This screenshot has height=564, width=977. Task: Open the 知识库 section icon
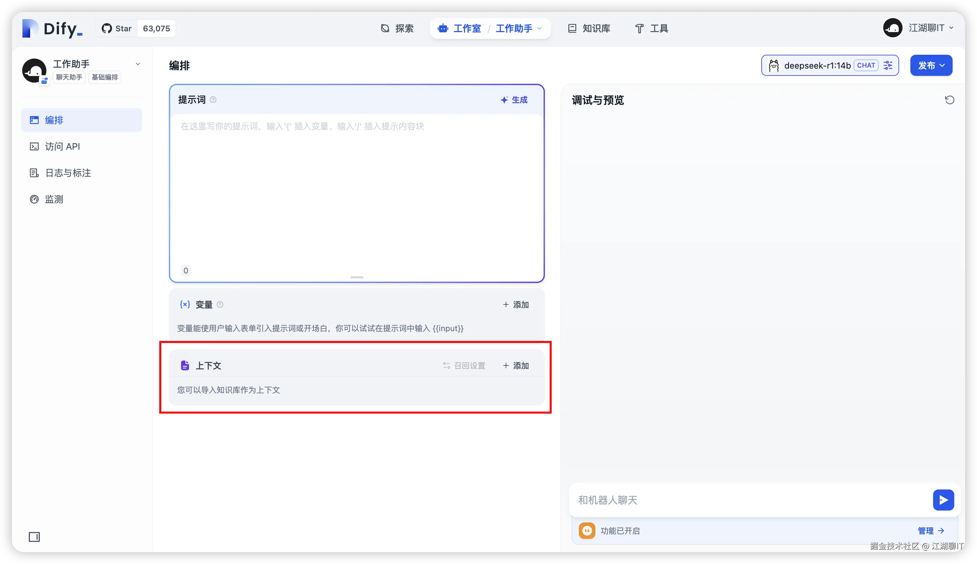click(572, 28)
